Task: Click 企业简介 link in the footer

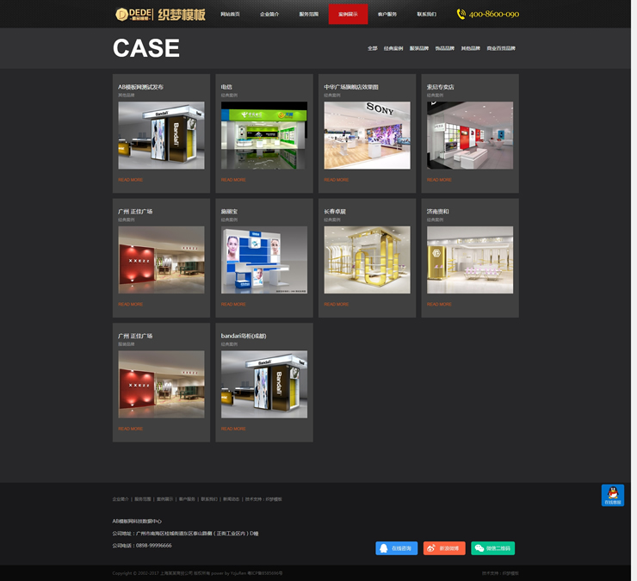Action: point(120,499)
